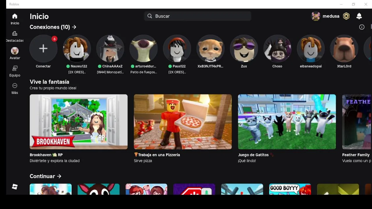The height and width of the screenshot is (209, 372).
Task: Open the Robux hexagon icon
Action: coord(346,16)
